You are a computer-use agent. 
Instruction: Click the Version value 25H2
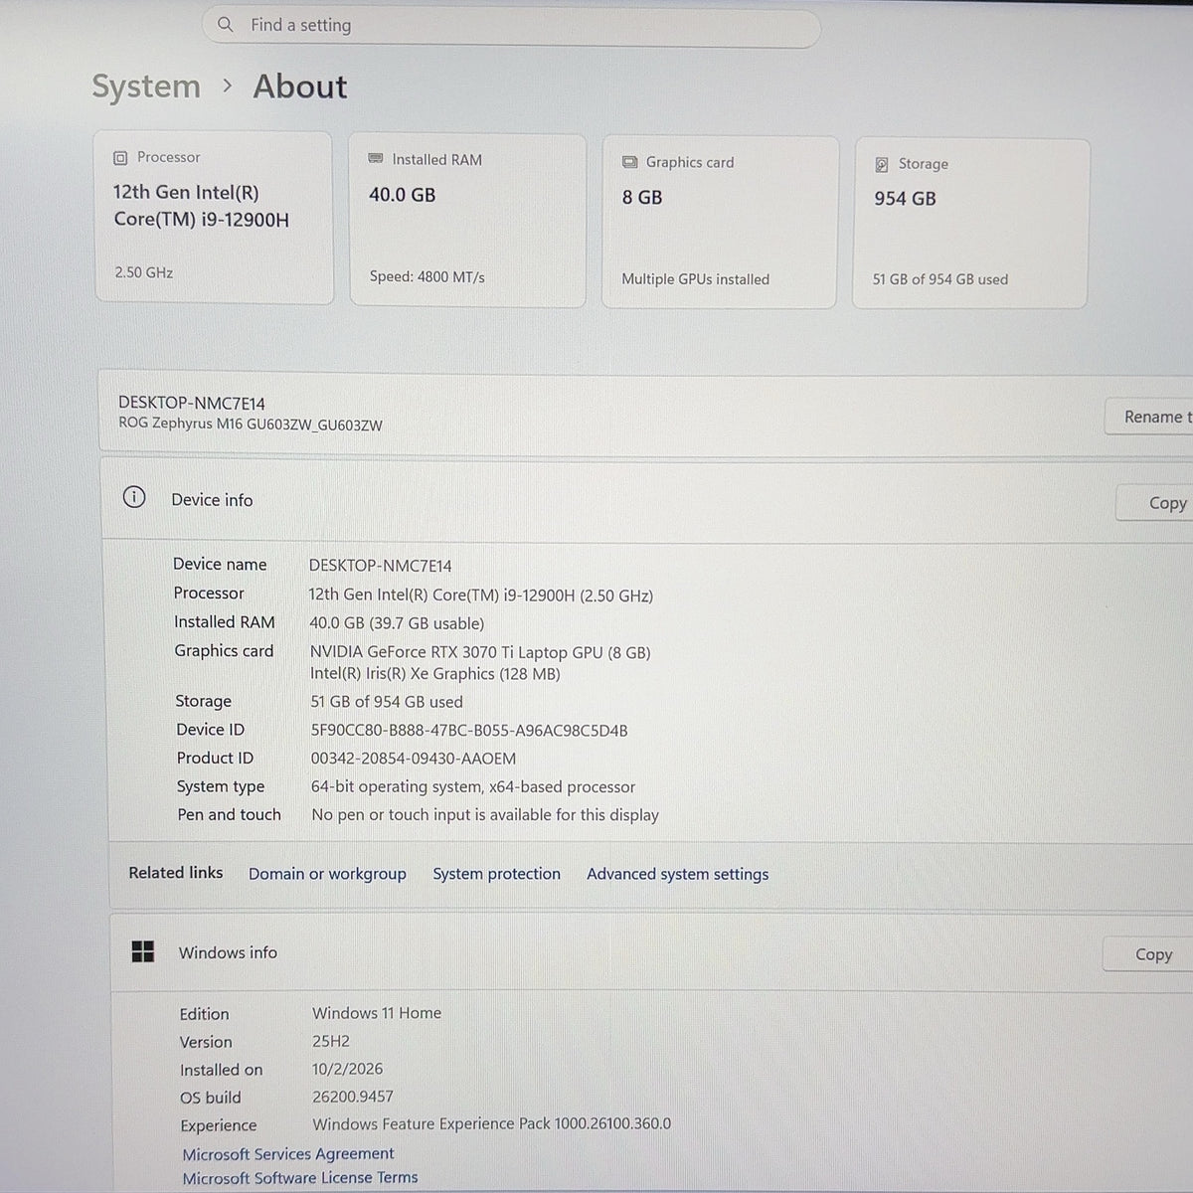[x=331, y=1041]
